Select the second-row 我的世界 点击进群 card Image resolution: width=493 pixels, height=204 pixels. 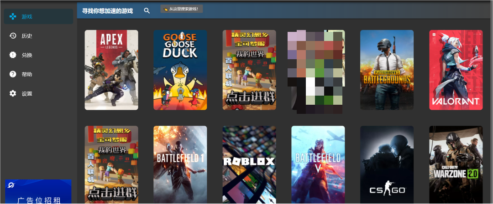click(x=111, y=165)
